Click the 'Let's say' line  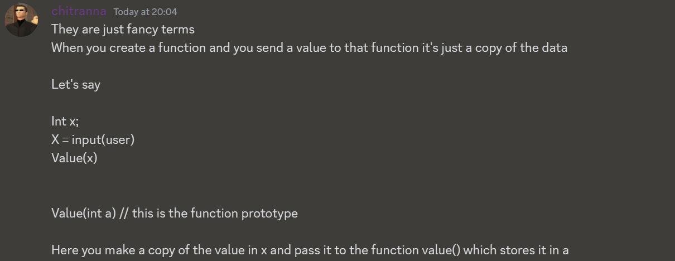(76, 84)
